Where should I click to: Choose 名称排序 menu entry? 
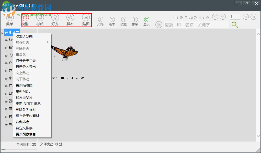pyautogui.click(x=32, y=122)
